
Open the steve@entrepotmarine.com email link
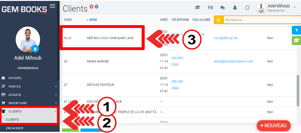click(x=233, y=62)
